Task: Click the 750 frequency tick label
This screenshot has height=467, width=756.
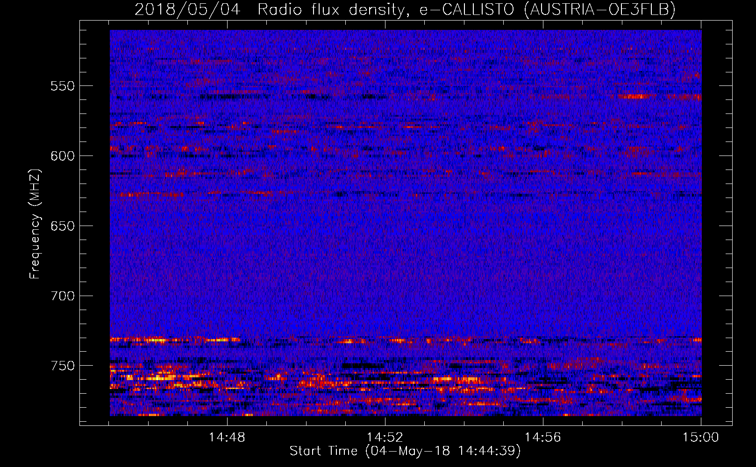Action: [63, 366]
